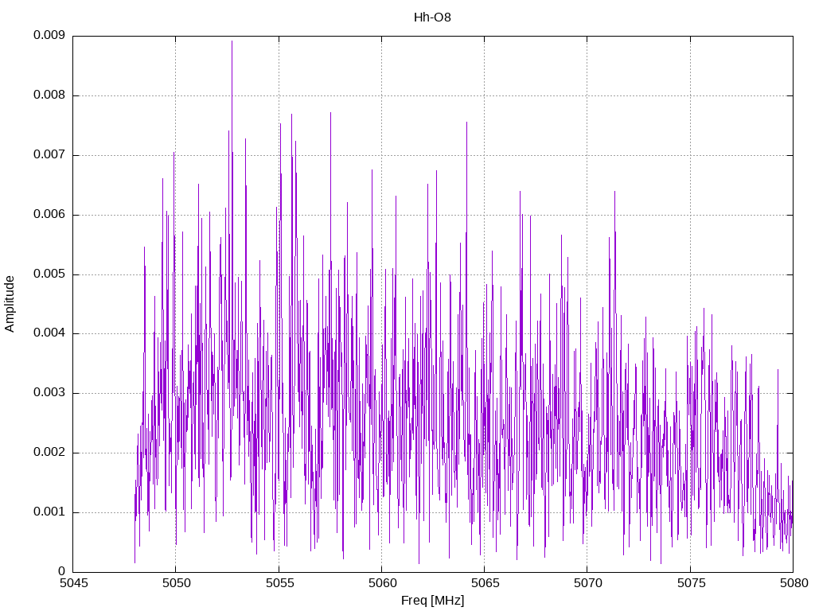815x611 pixels.
Task: Click the x-axis tick label 5045
Action: (74, 583)
